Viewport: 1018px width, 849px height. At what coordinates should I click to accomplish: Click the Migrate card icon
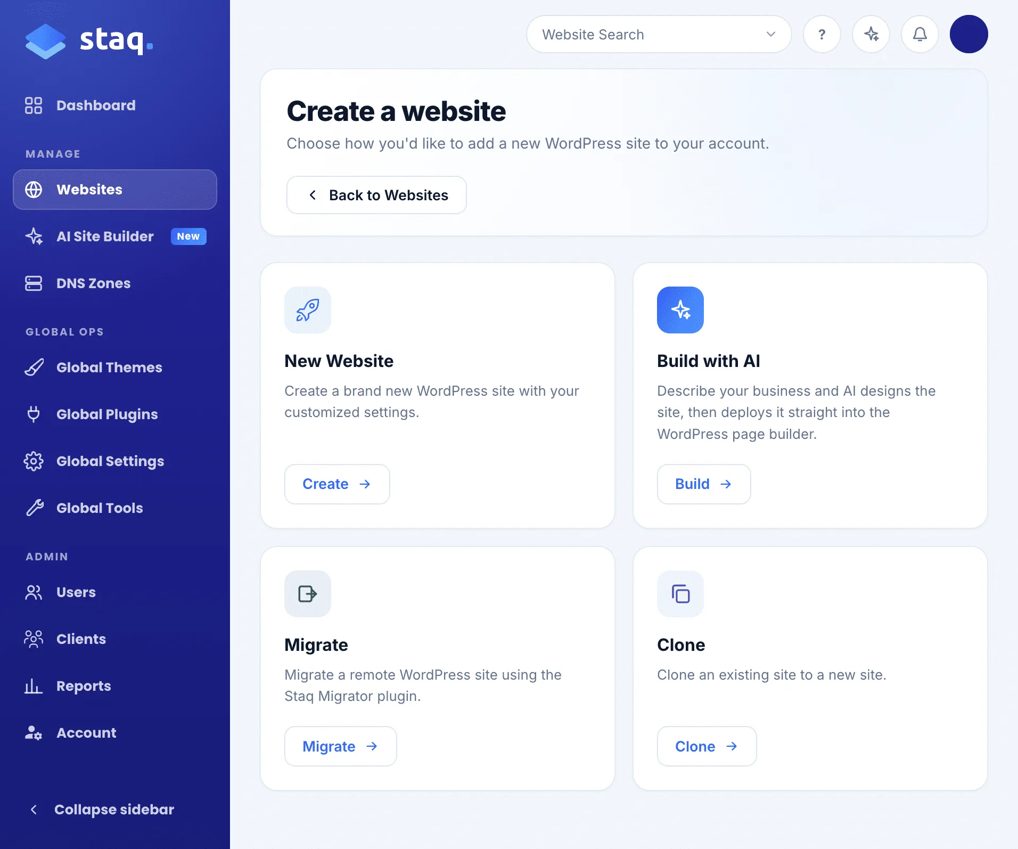pyautogui.click(x=308, y=594)
